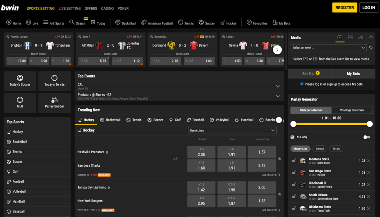
Task: Lock San Diego State parlay selection
Action: pyautogui.click(x=294, y=173)
